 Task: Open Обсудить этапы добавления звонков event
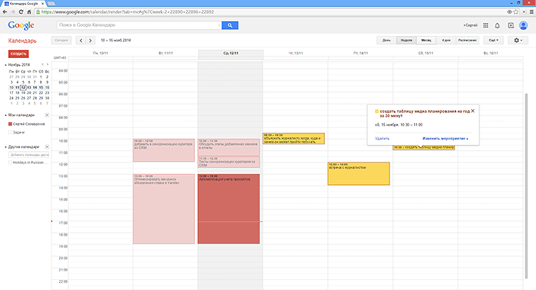[228, 147]
